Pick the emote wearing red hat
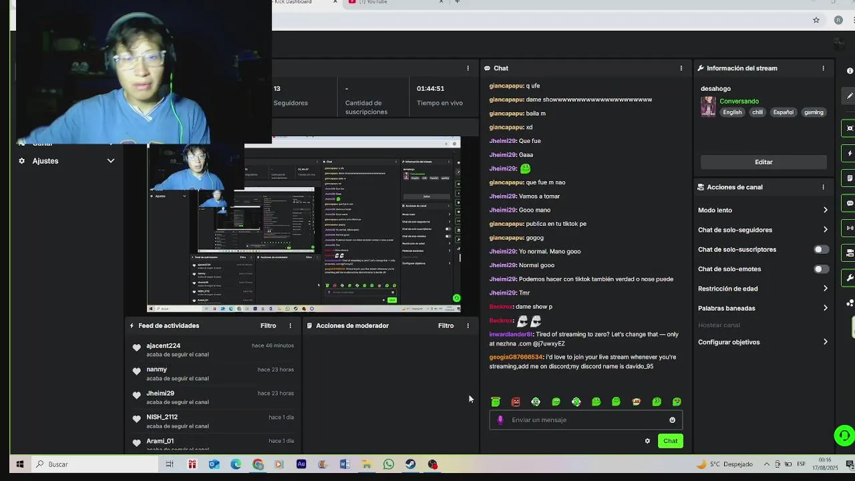This screenshot has height=481, width=855. [636, 402]
